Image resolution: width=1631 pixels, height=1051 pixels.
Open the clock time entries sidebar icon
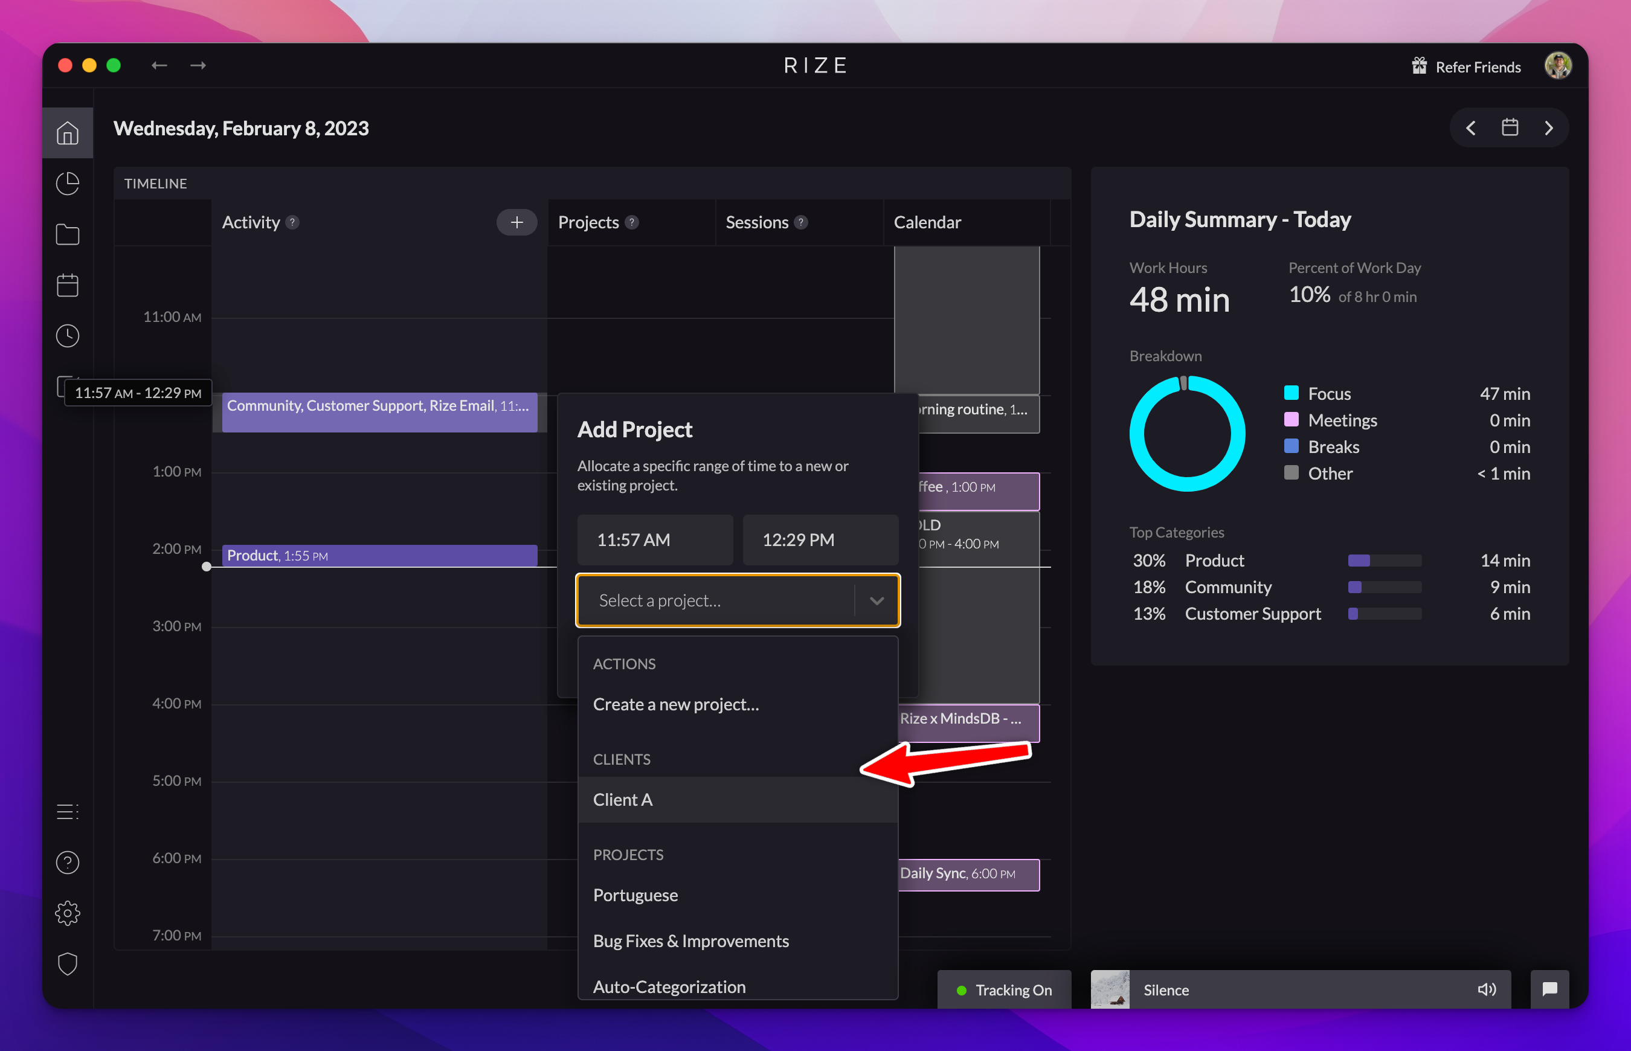(x=68, y=335)
